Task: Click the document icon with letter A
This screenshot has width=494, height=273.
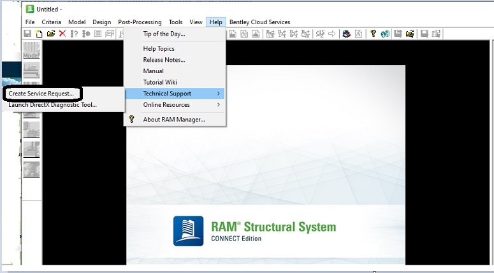Action: coord(358,34)
